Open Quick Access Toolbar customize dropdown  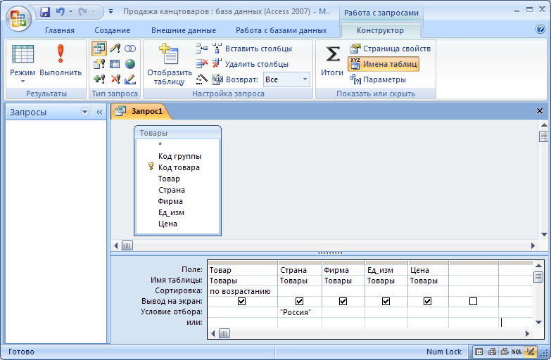coord(110,11)
